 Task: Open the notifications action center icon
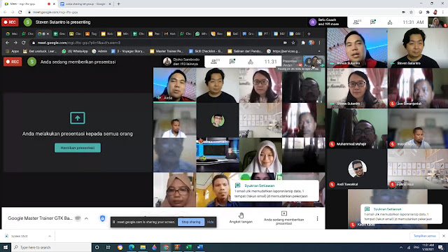[x=441, y=247]
